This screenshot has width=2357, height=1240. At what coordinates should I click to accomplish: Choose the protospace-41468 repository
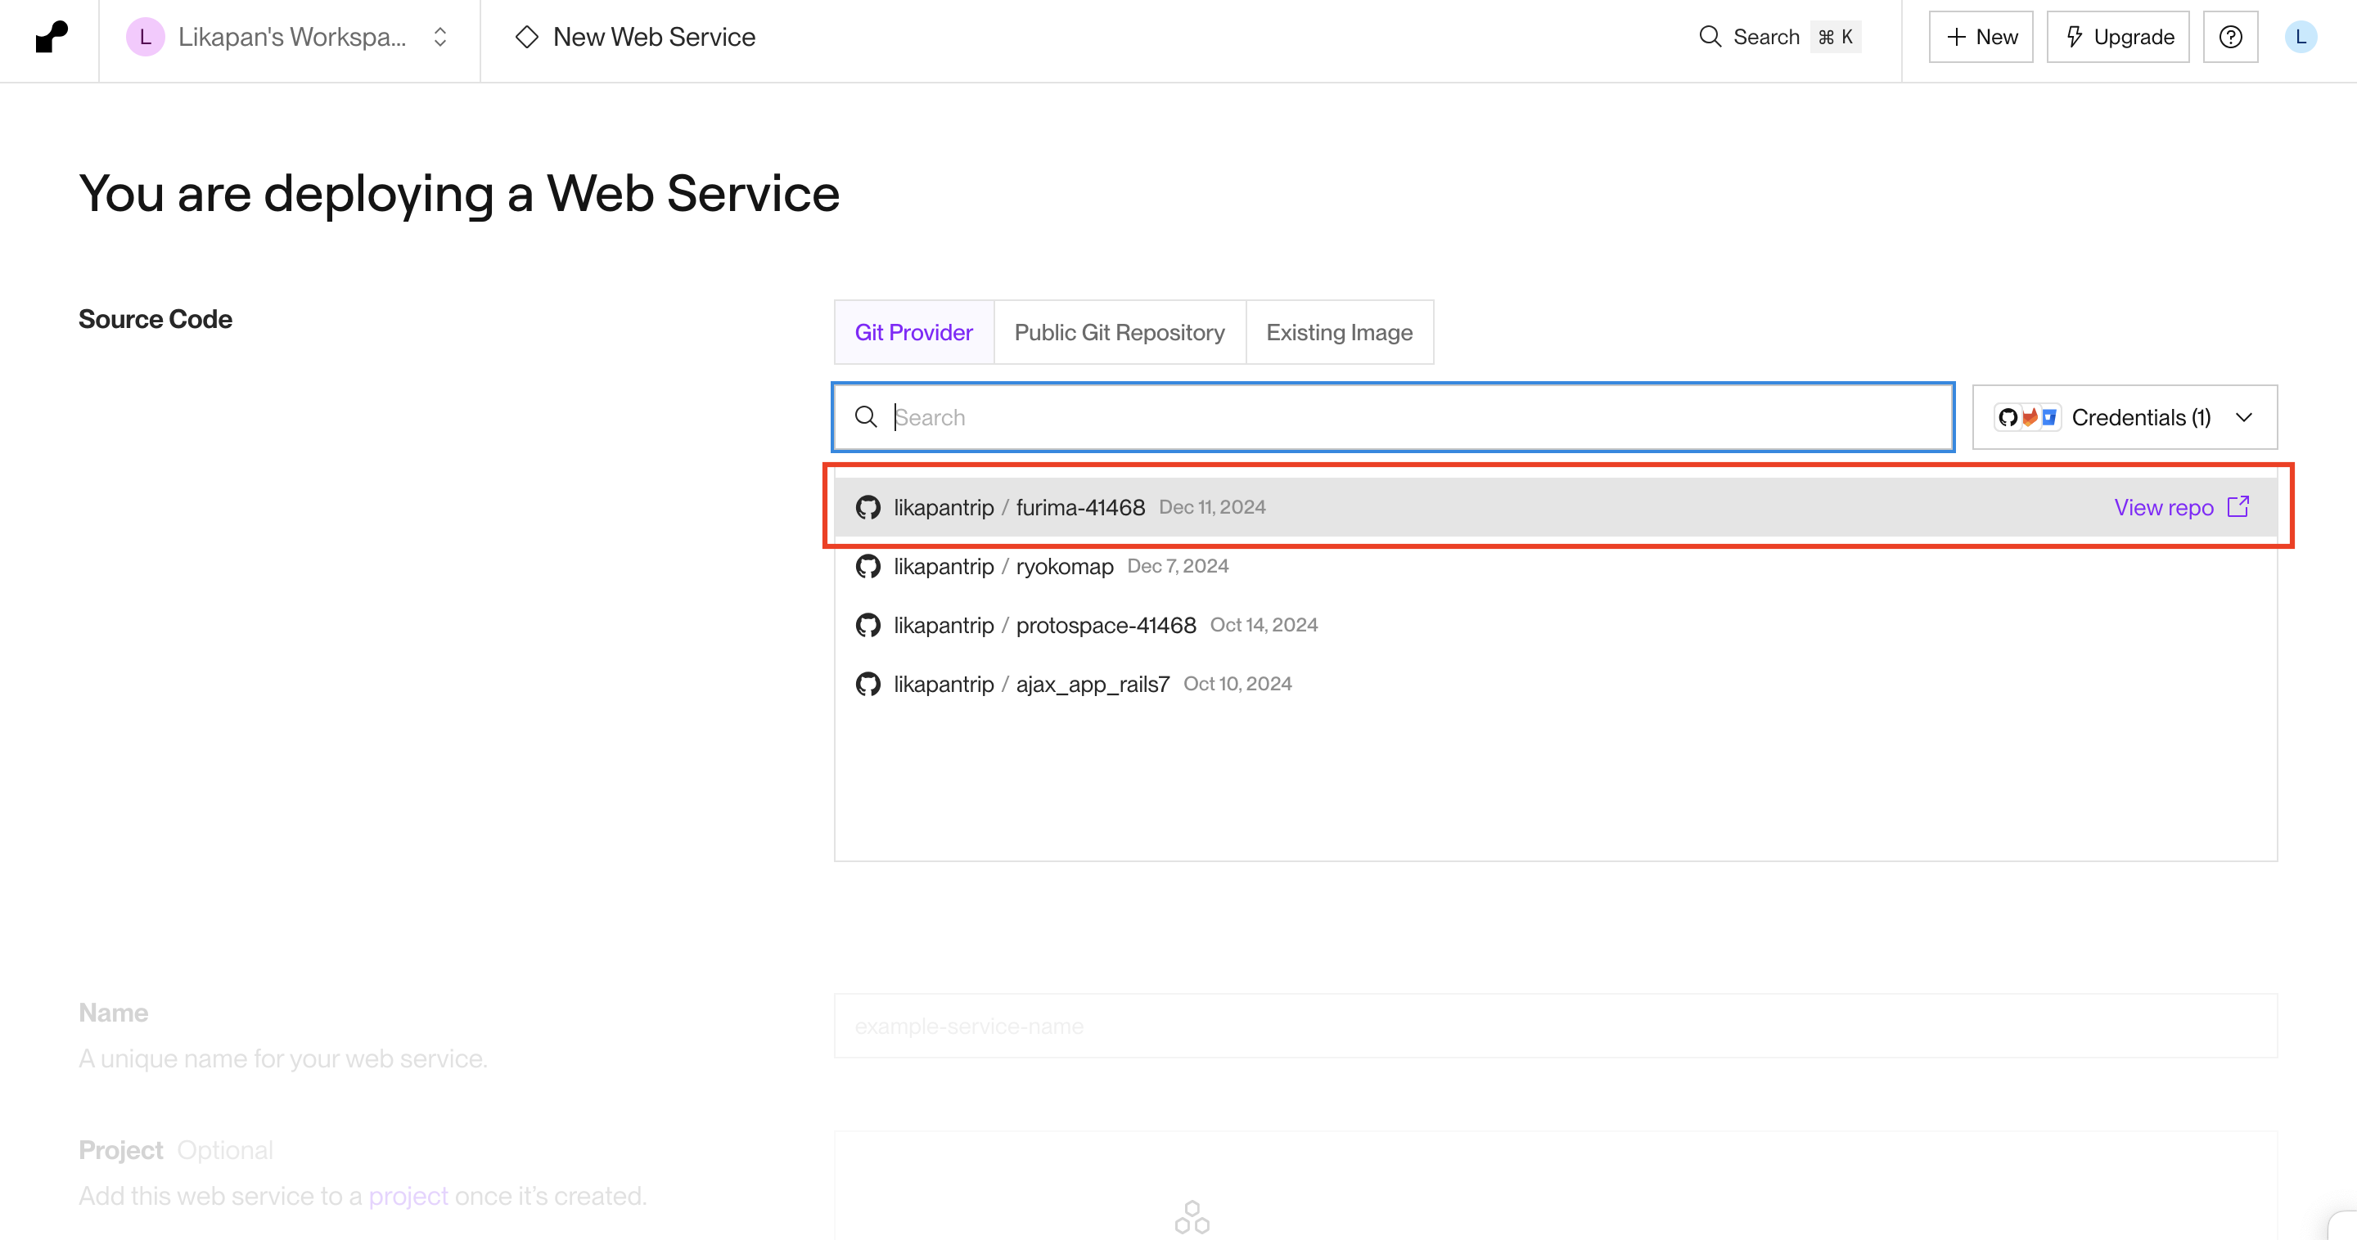(x=1106, y=626)
